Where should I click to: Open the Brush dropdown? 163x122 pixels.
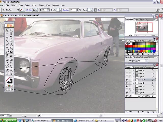click(60, 10)
